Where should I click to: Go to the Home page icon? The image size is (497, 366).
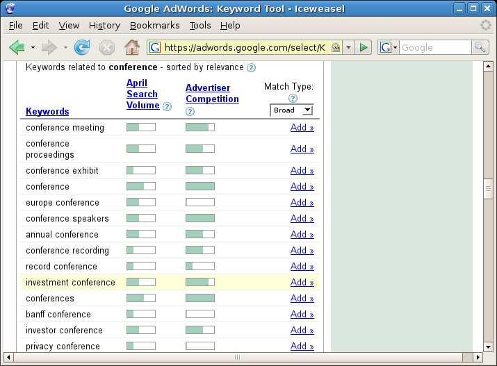pyautogui.click(x=132, y=47)
